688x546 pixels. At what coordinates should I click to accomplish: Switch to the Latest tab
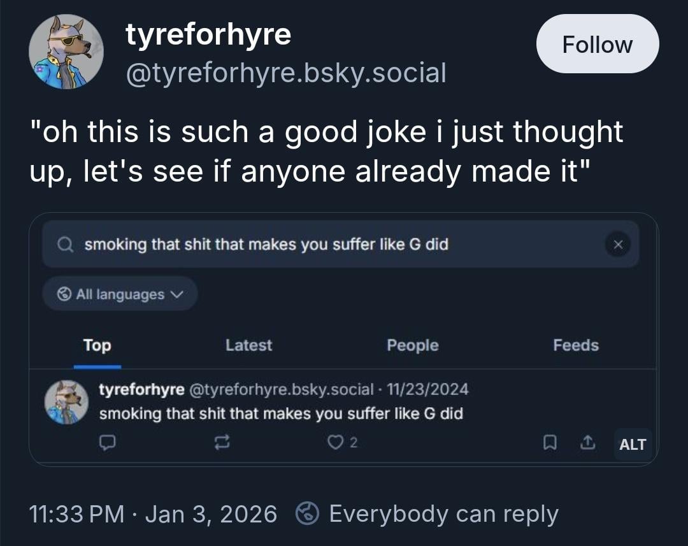pos(248,345)
